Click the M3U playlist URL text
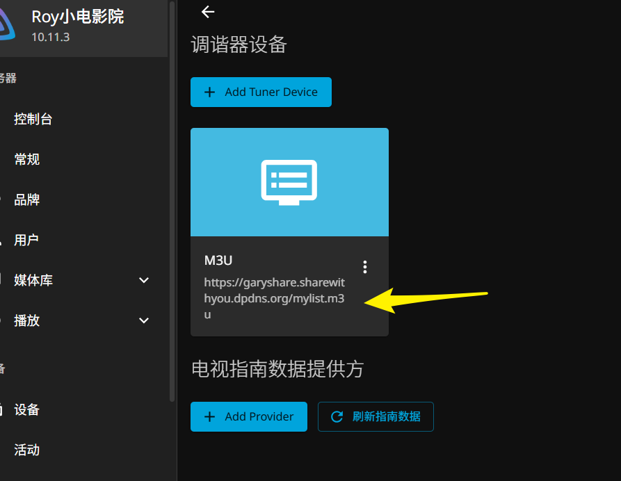 274,298
